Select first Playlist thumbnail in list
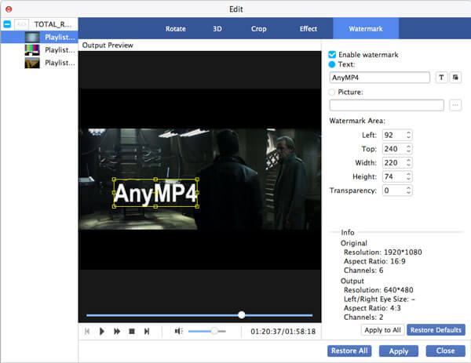The width and height of the screenshot is (471, 363). click(x=32, y=37)
